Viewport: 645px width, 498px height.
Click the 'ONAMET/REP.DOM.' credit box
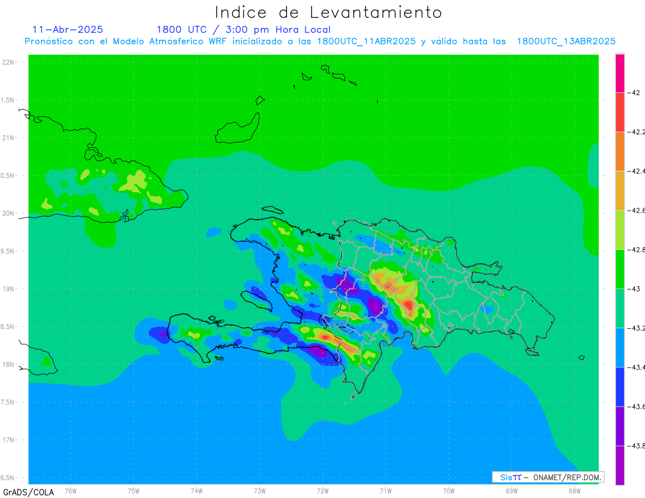[x=548, y=477]
